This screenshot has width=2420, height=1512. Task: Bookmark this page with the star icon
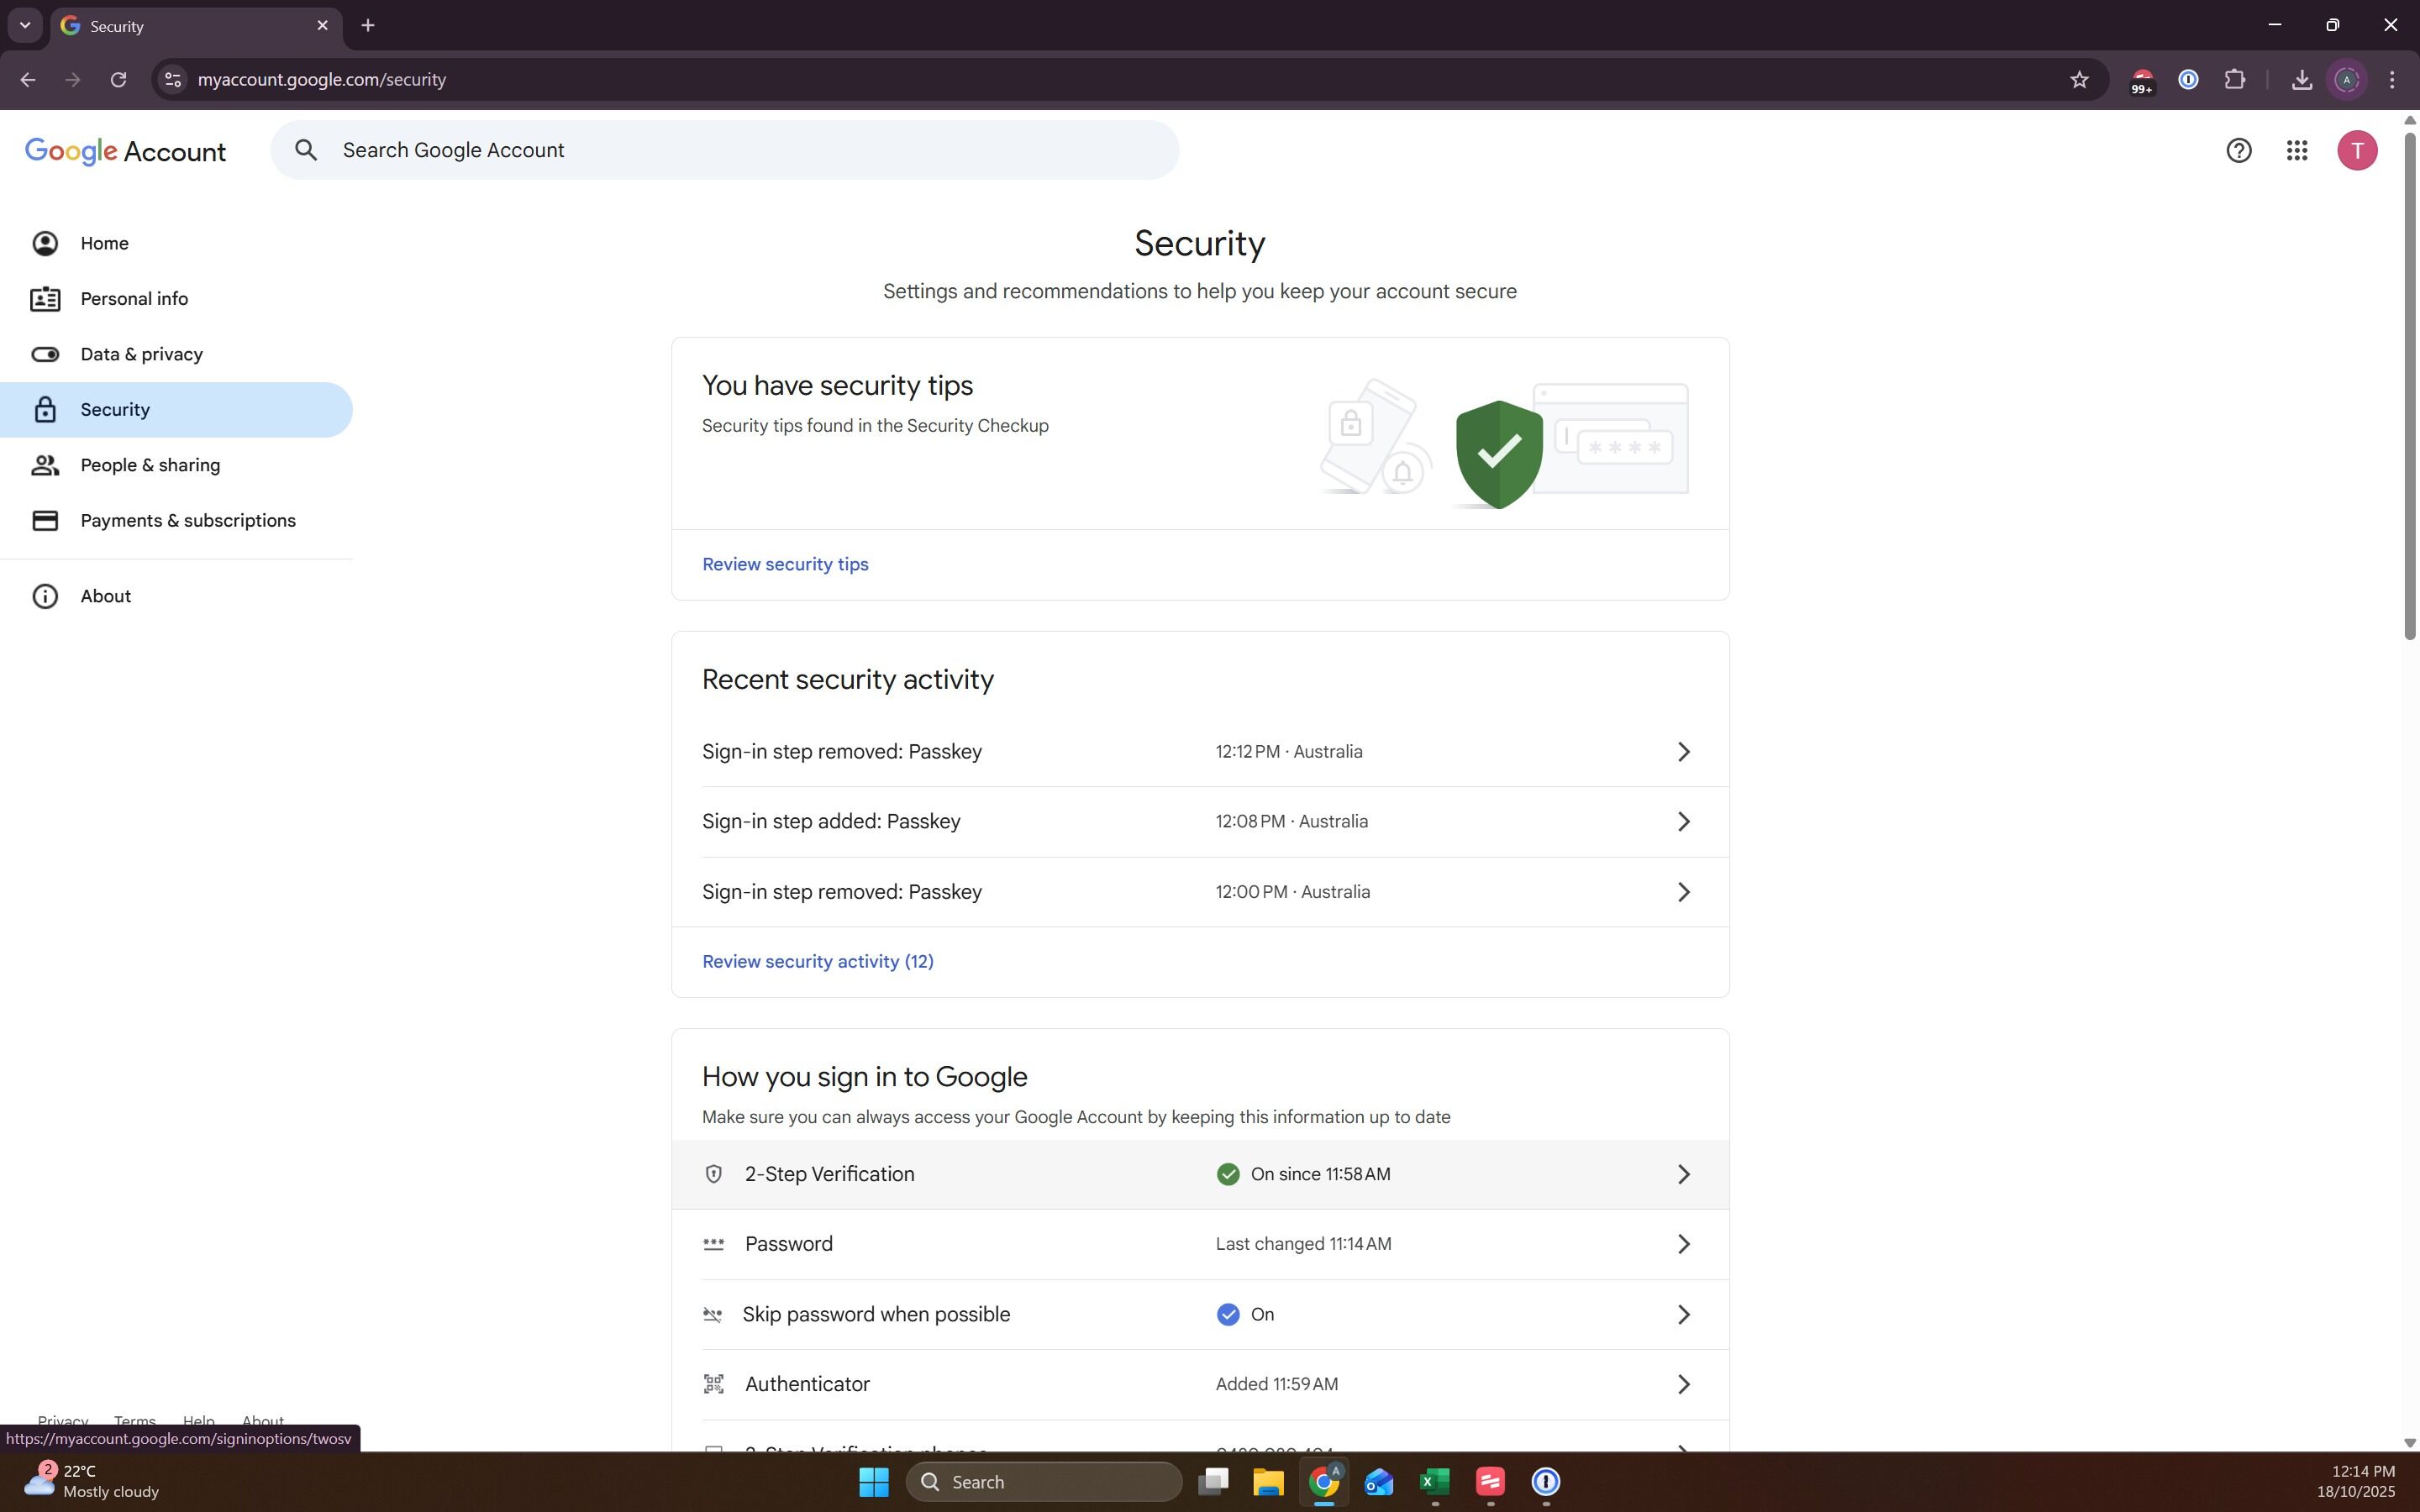2079,80
